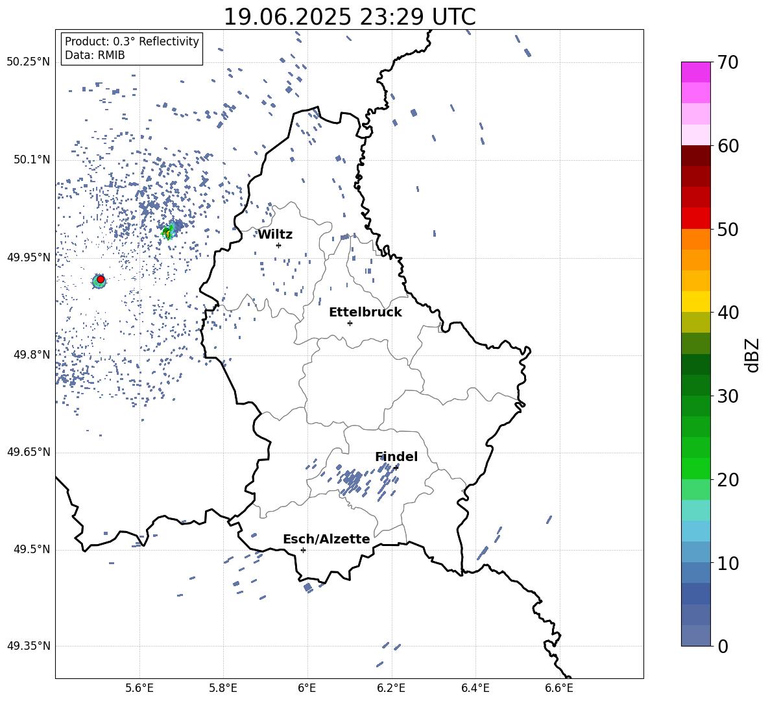Image resolution: width=768 pixels, height=701 pixels.
Task: Click the 49.95°N latitude tick label
Action: [x=29, y=257]
